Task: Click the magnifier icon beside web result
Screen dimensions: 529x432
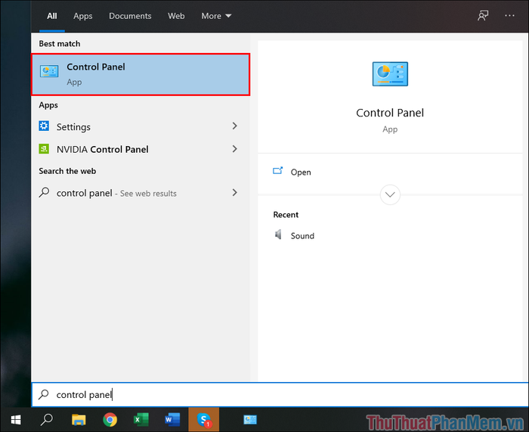Action: point(44,192)
